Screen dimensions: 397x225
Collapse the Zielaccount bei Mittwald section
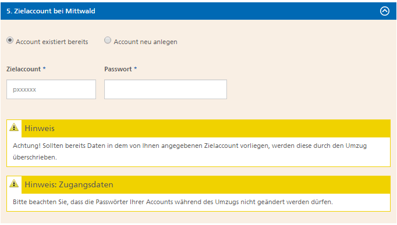[x=385, y=11]
